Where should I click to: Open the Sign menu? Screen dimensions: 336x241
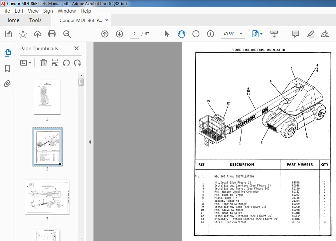tap(48, 11)
